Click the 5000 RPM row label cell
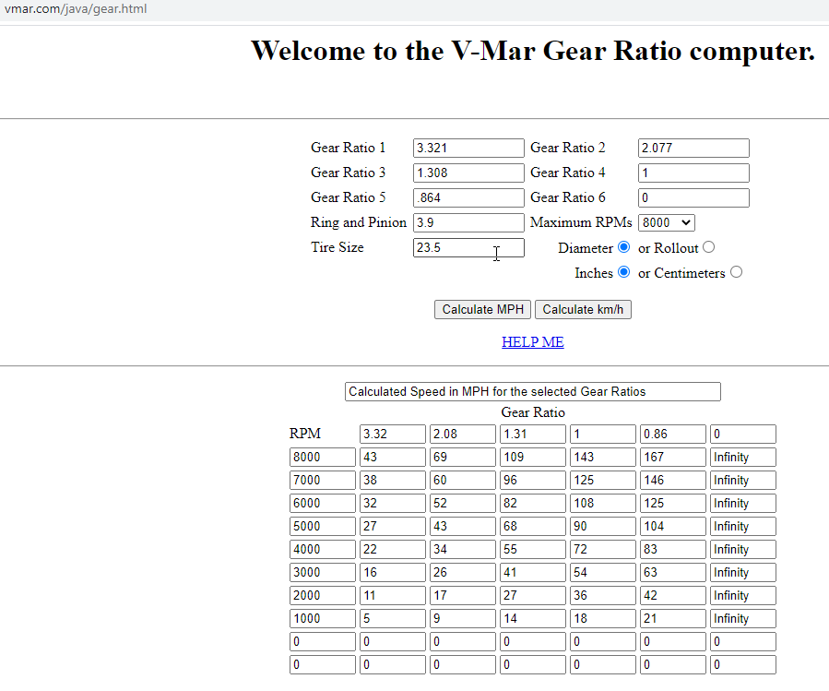The height and width of the screenshot is (691, 829). tap(323, 526)
